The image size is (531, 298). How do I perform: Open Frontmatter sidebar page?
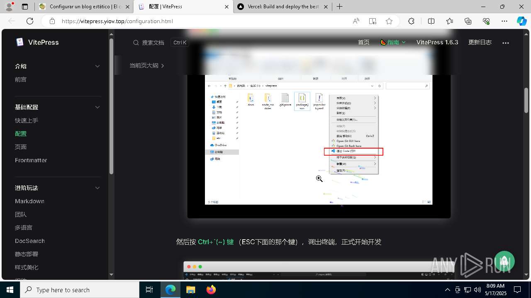(x=31, y=160)
